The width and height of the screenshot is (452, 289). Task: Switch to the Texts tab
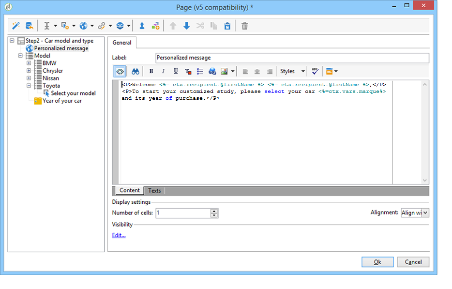tap(154, 191)
